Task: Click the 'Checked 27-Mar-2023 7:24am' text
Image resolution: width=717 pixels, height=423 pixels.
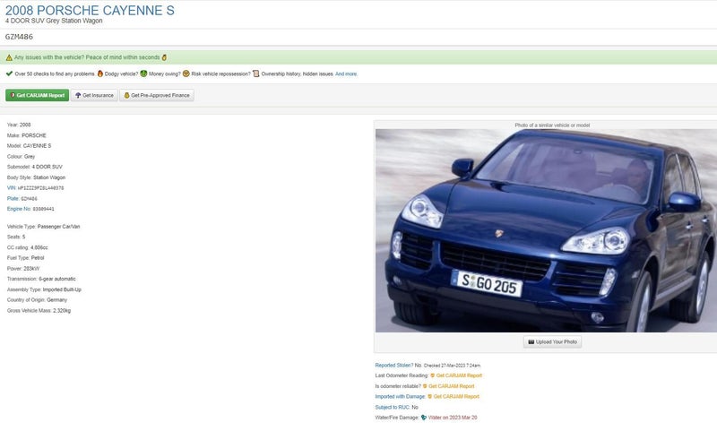Action: point(452,366)
